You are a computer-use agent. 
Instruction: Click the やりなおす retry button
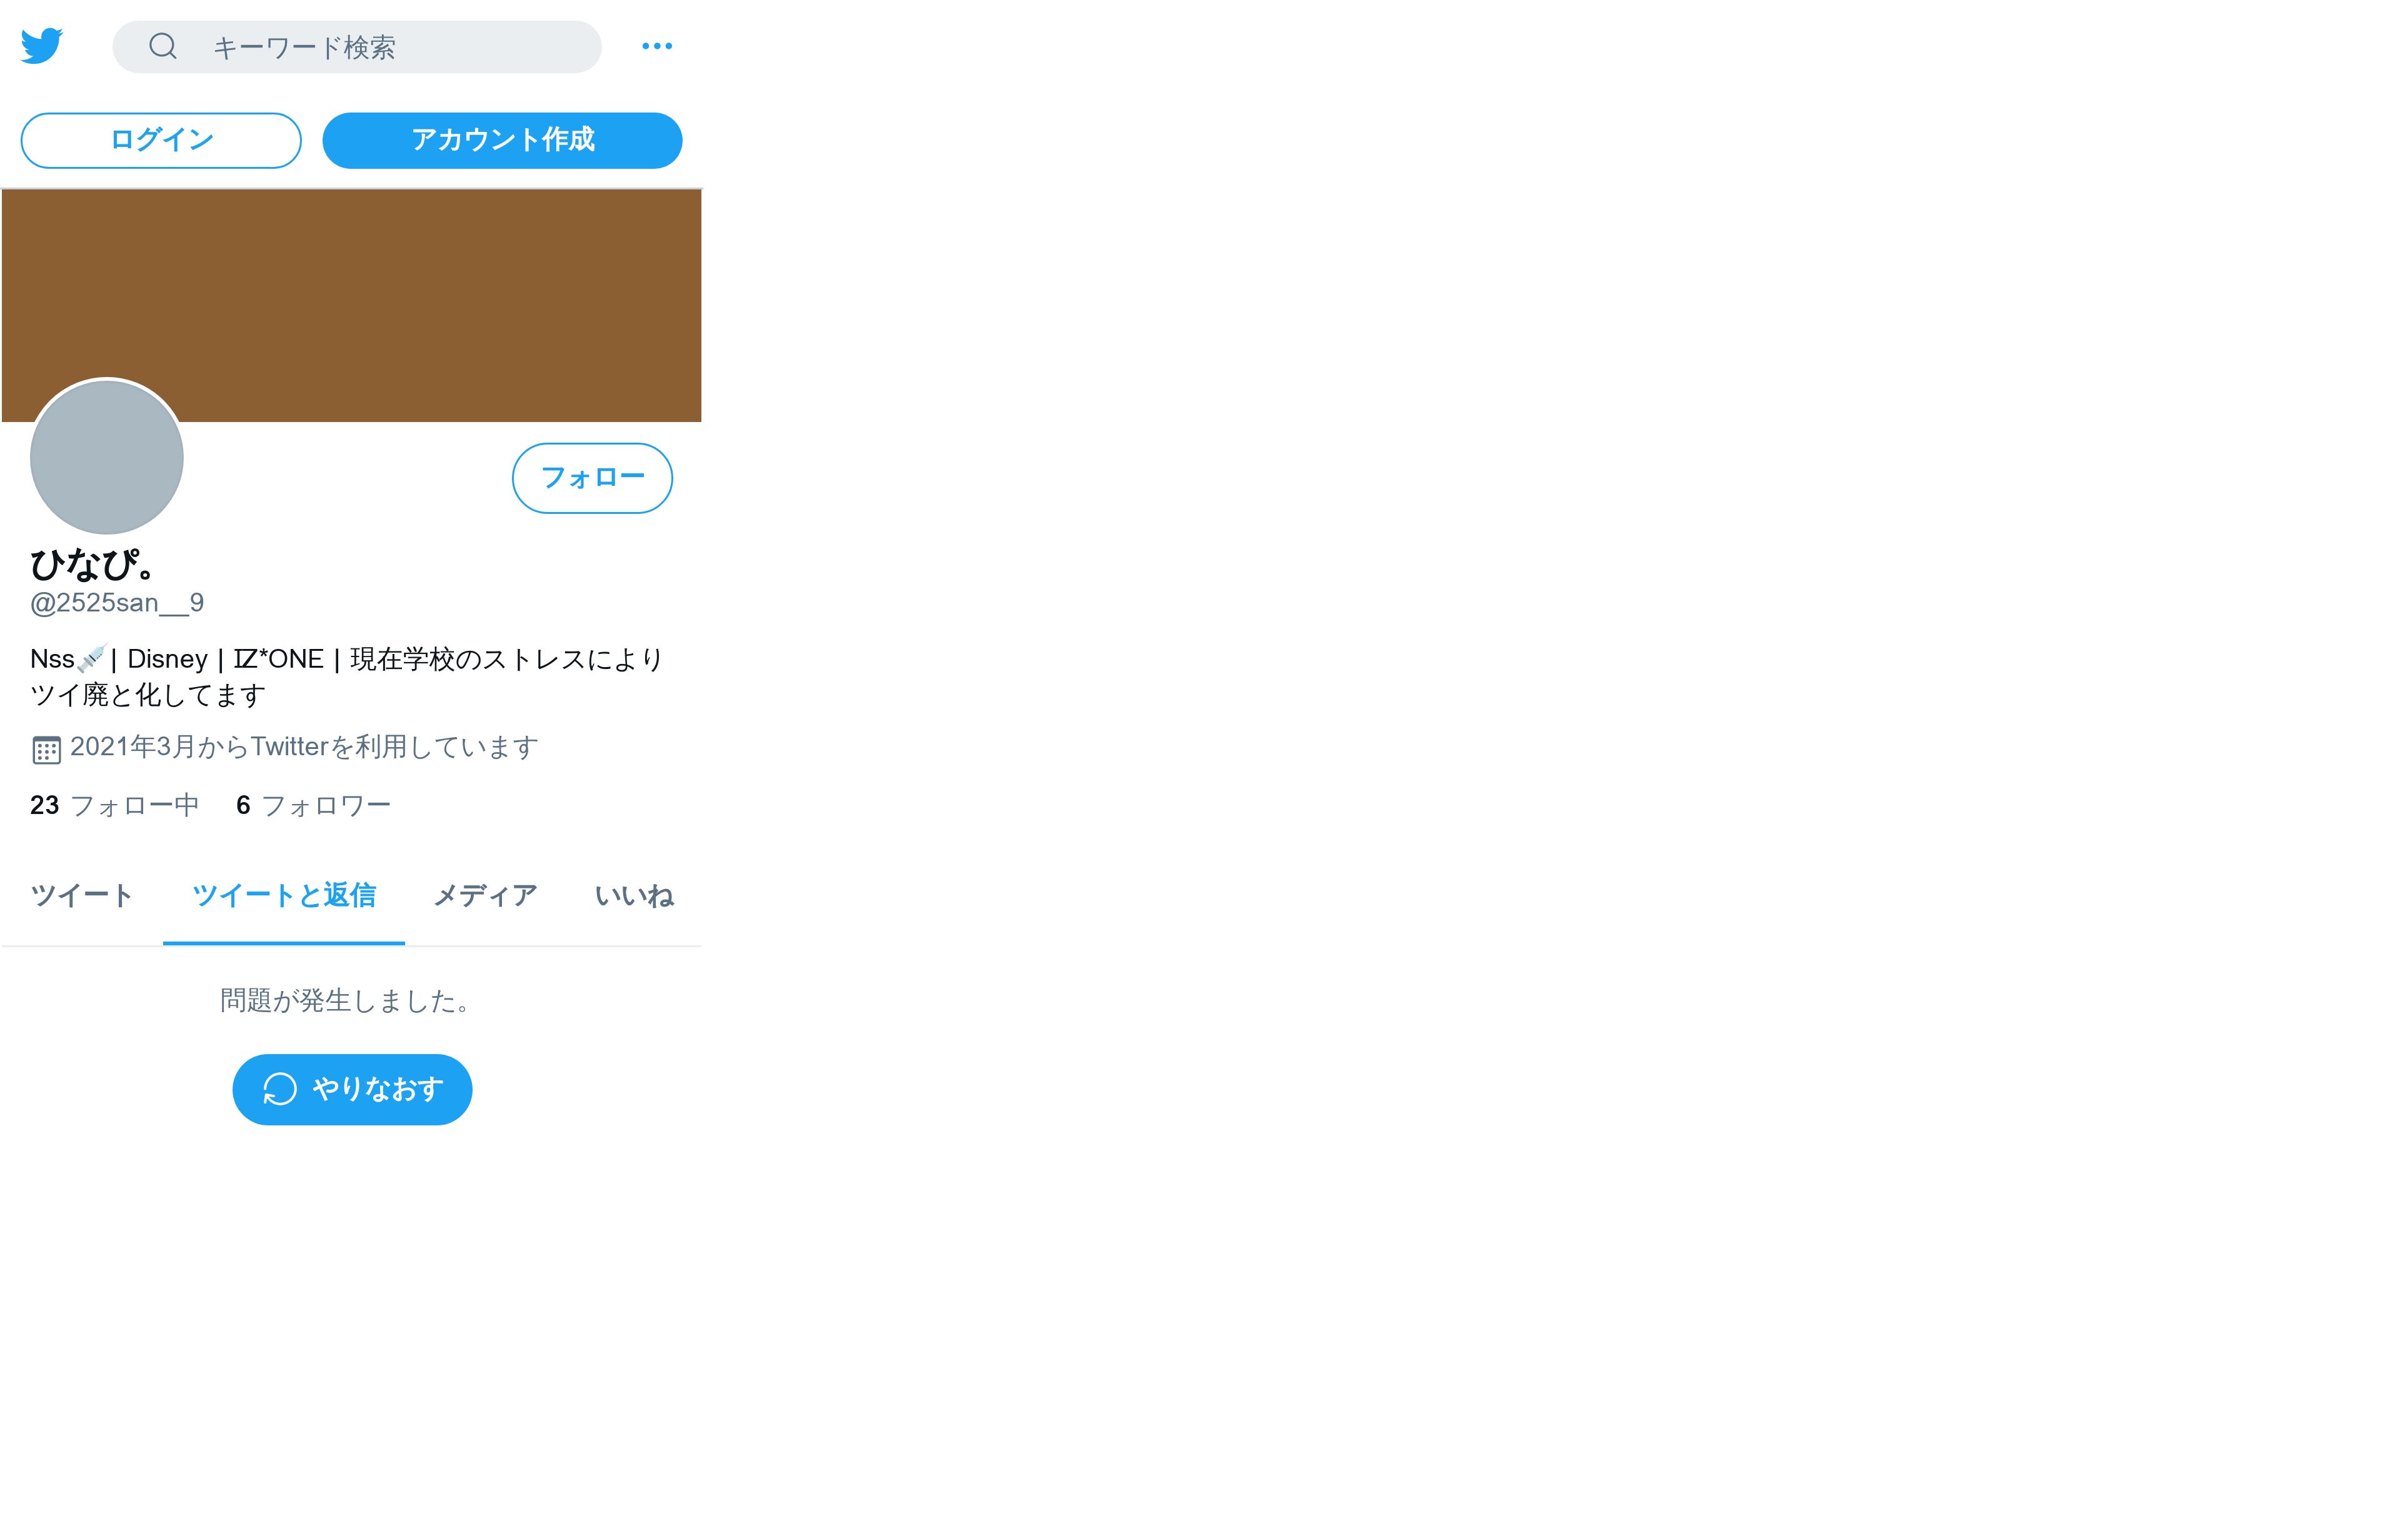[352, 1089]
